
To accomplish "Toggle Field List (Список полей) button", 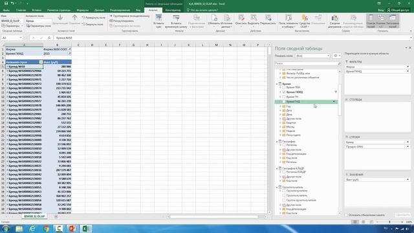I will point(371,21).
